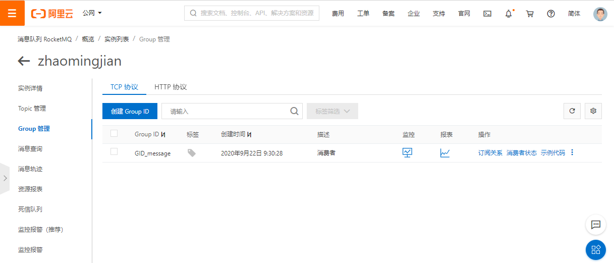This screenshot has width=614, height=263.
Task: Go back using the arrow beside zhaomingjian
Action: click(x=24, y=61)
